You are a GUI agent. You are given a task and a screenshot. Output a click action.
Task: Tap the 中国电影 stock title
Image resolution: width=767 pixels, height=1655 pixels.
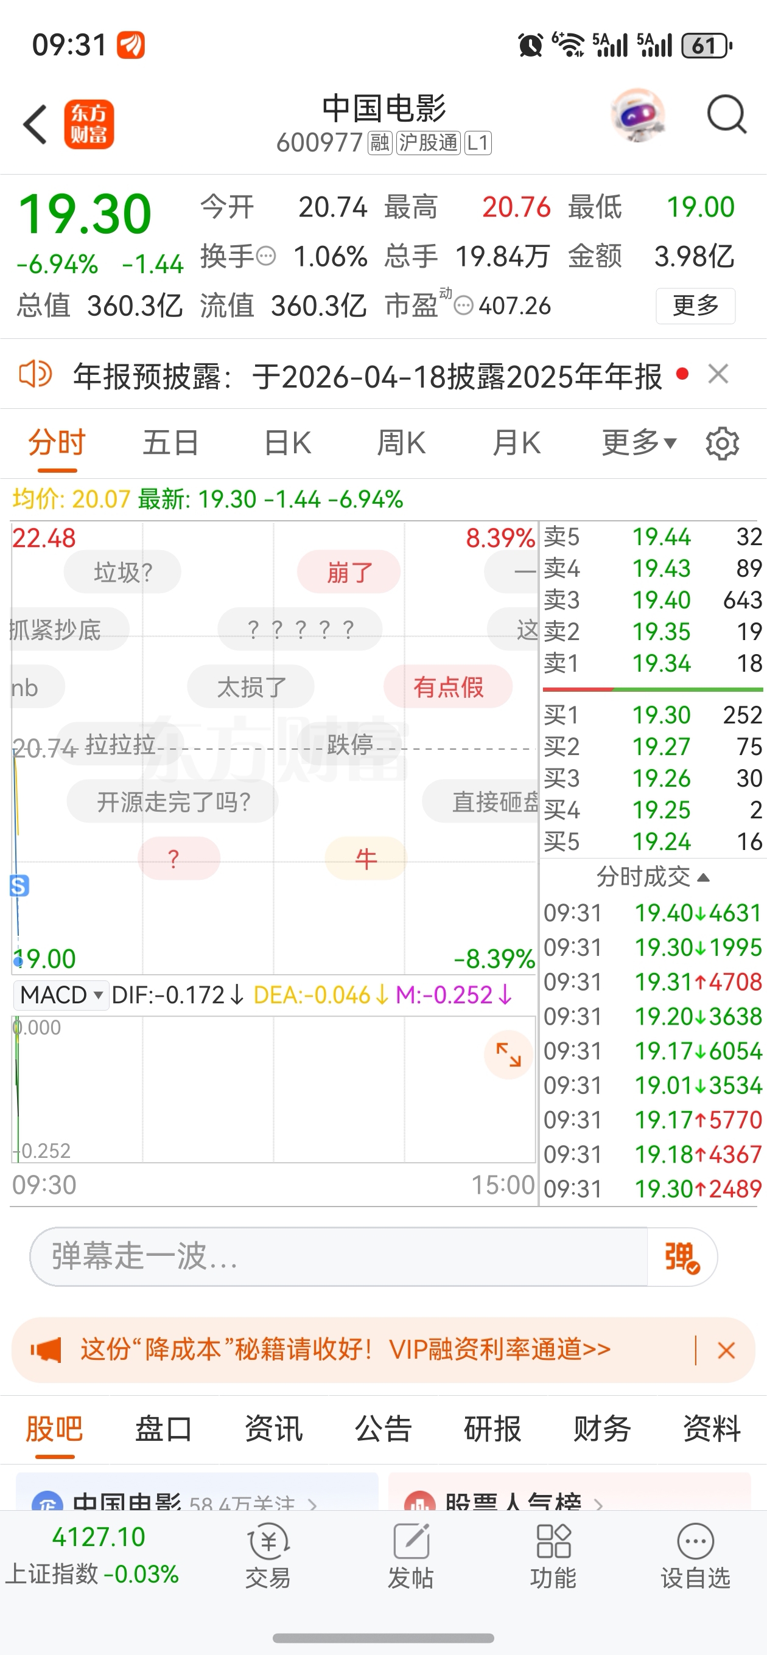384,108
